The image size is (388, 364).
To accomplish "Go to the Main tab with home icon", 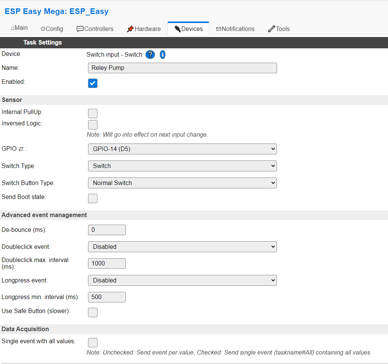I will tap(19, 28).
